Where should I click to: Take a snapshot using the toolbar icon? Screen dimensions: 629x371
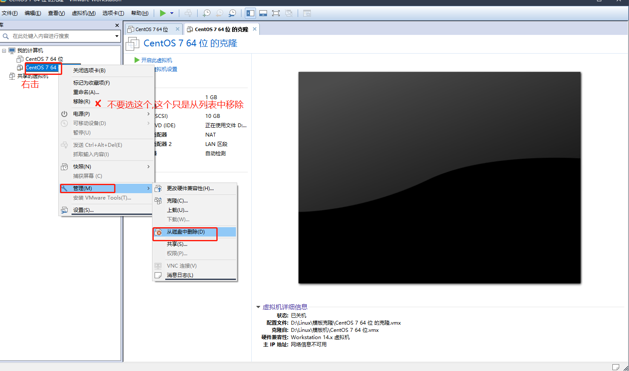[x=207, y=13]
